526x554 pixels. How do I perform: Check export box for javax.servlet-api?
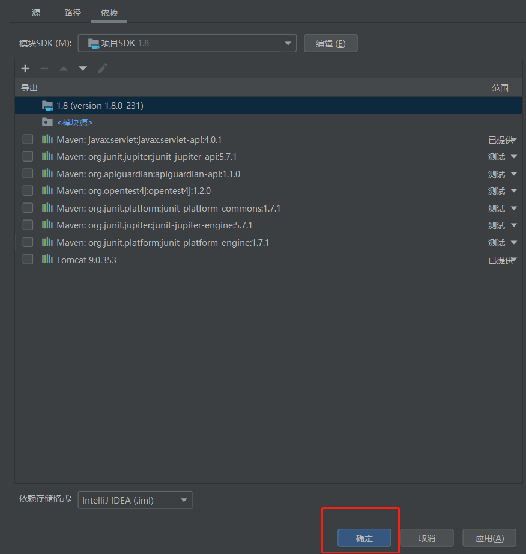[28, 139]
